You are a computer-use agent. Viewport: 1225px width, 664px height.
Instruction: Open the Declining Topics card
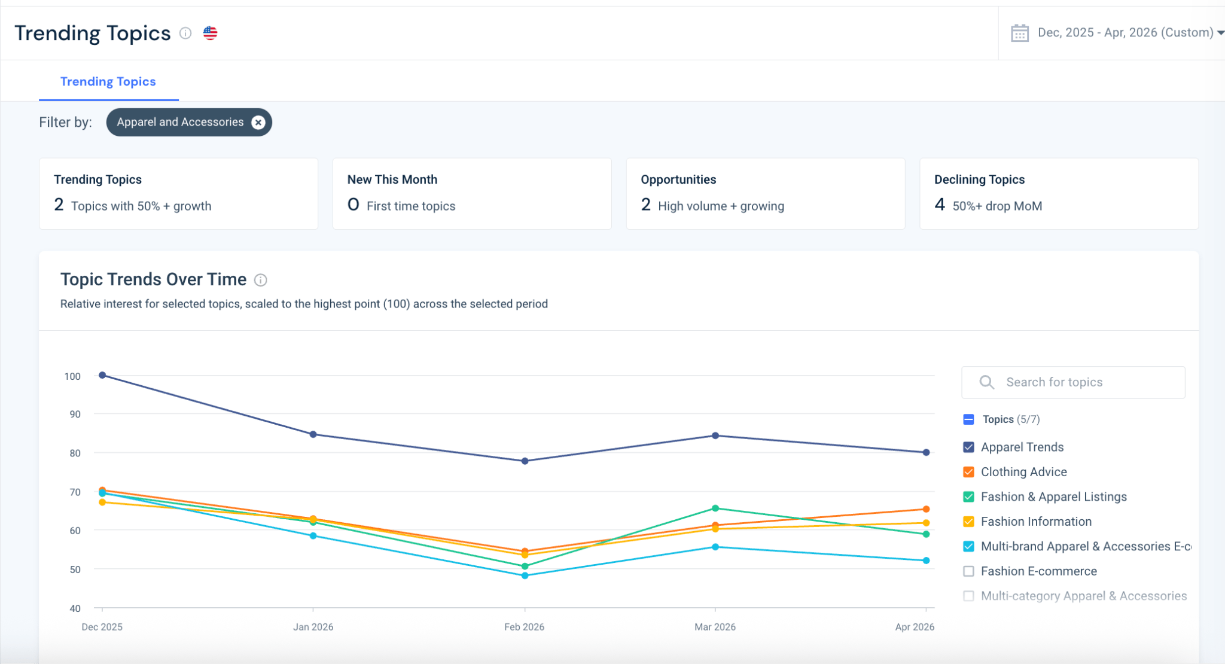click(x=1059, y=193)
